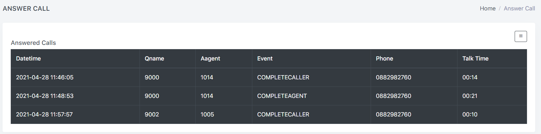Click the phone number in the last row
The image size is (541, 134).
[393, 114]
